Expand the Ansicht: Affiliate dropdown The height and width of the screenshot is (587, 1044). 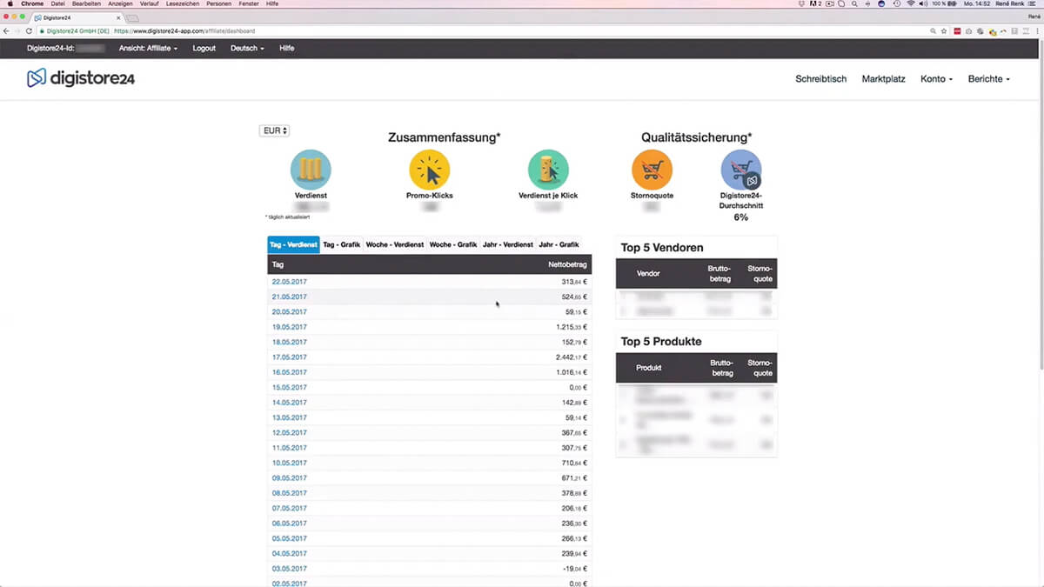pyautogui.click(x=148, y=49)
